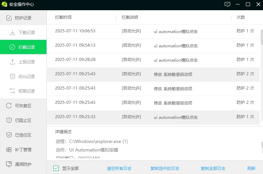Click 复制选中的日志 link
Screen dimensions: 263x174
(165, 169)
